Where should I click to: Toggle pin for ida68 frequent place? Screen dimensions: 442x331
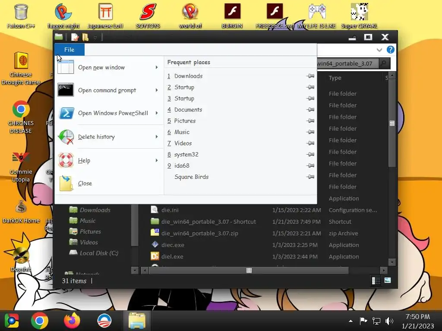(x=310, y=165)
